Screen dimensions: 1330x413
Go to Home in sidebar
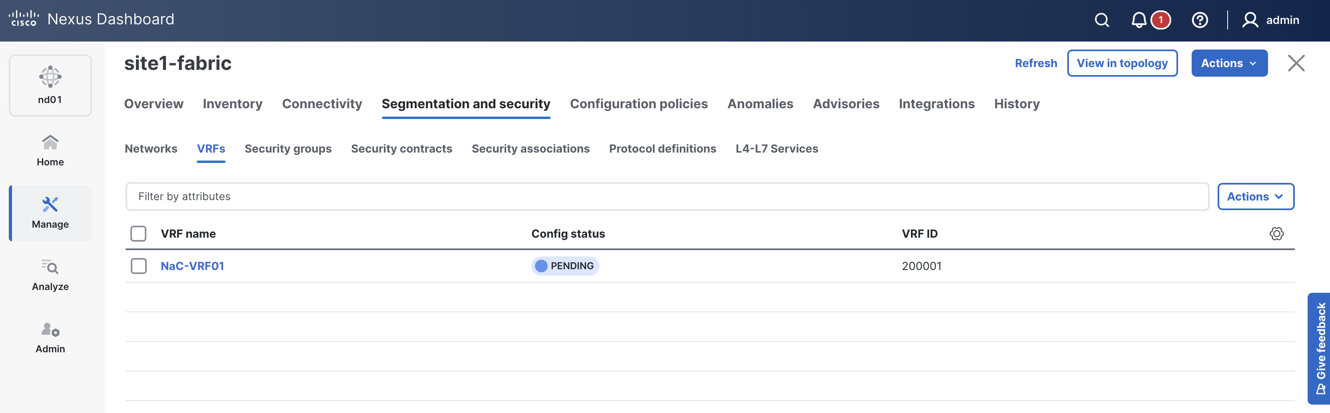(x=50, y=150)
